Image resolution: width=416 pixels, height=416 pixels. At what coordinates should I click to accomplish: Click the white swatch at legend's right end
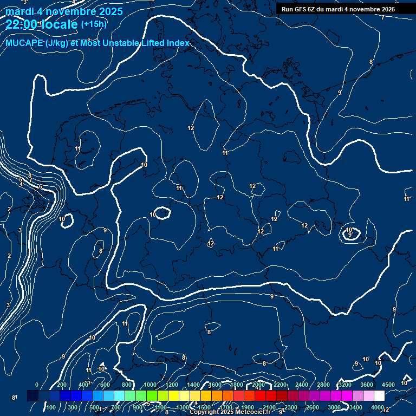click(379, 395)
